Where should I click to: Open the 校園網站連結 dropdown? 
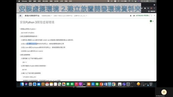pos(47,16)
